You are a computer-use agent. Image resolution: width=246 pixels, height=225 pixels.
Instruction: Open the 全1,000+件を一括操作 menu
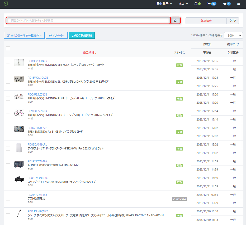click(x=24, y=36)
